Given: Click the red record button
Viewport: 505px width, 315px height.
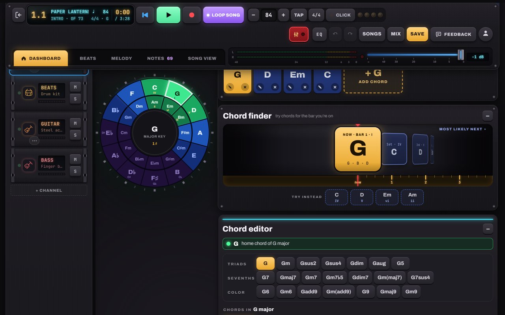Looking at the screenshot, I should point(192,15).
